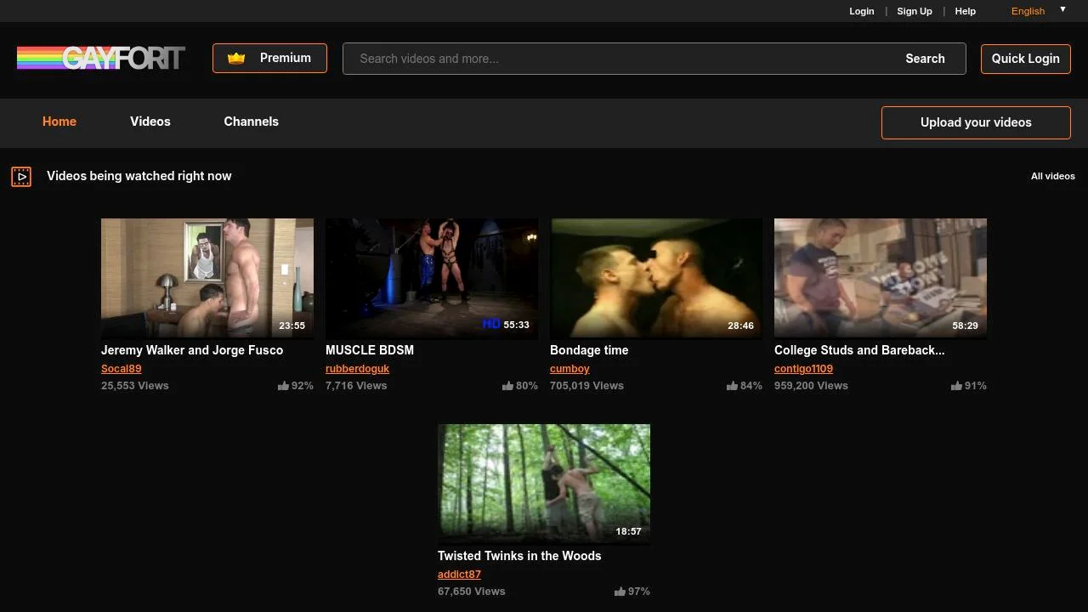This screenshot has height=612, width=1088.
Task: Open the cumboy channel link
Action: coord(569,368)
